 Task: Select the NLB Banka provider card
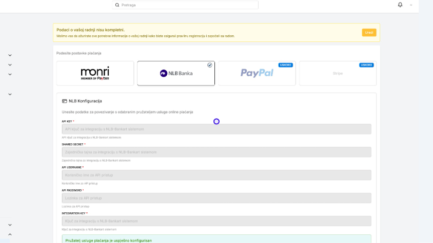[176, 73]
